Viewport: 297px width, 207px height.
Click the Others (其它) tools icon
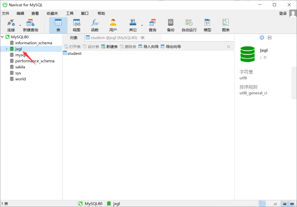133,25
